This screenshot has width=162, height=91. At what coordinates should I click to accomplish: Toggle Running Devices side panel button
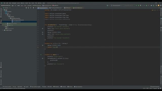(161, 80)
